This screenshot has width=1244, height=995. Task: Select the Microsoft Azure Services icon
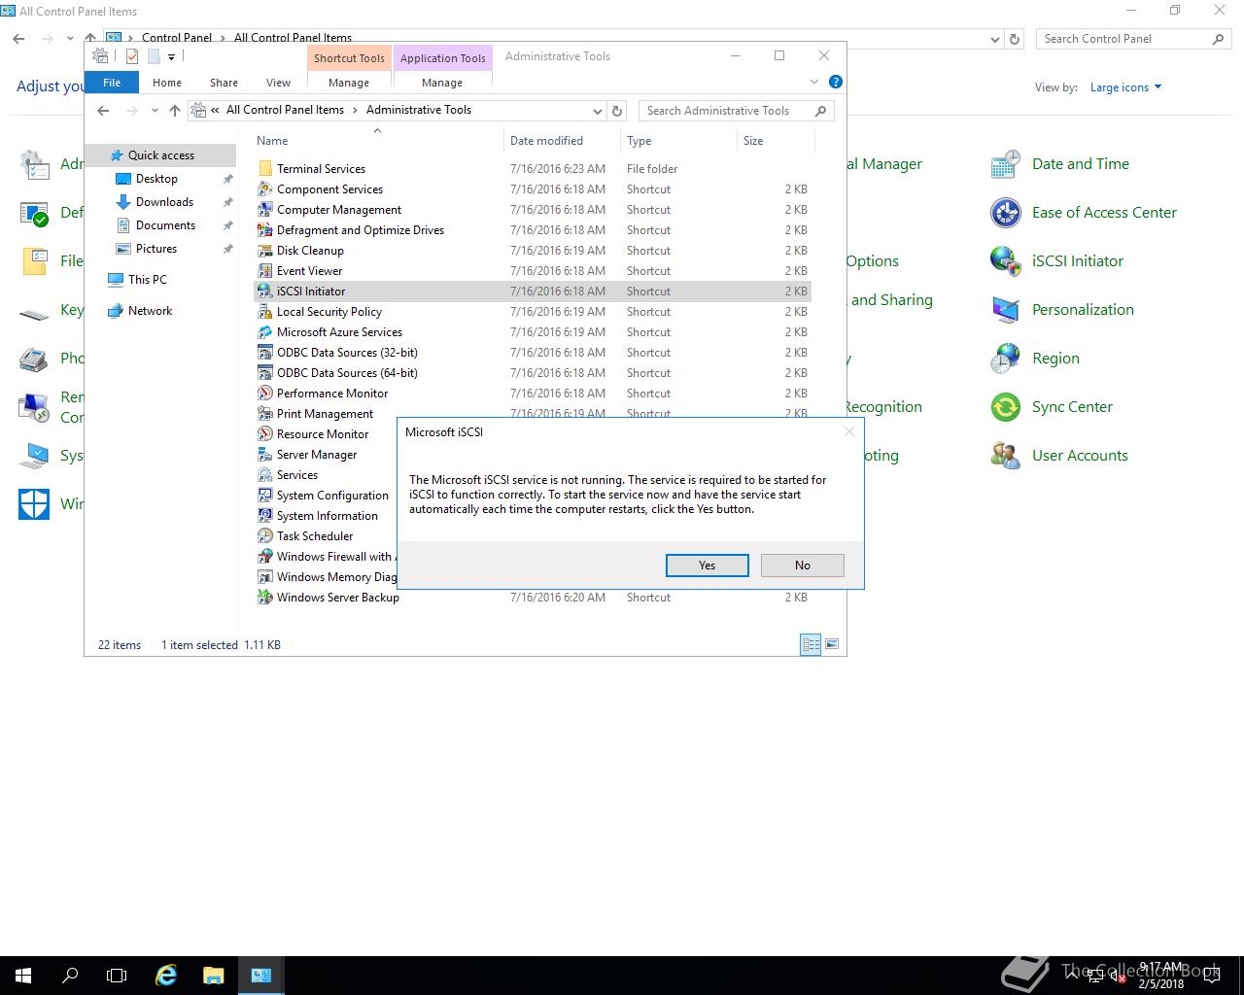(264, 332)
